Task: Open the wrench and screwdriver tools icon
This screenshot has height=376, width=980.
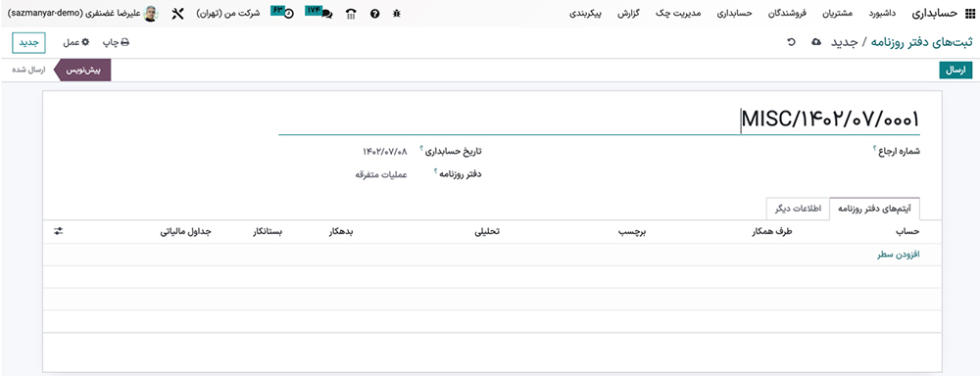Action: tap(177, 13)
